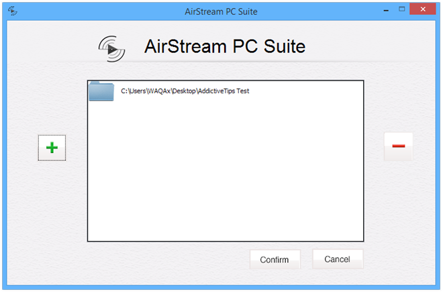
Task: Click the red minus remove-folder button
Action: pyautogui.click(x=398, y=146)
